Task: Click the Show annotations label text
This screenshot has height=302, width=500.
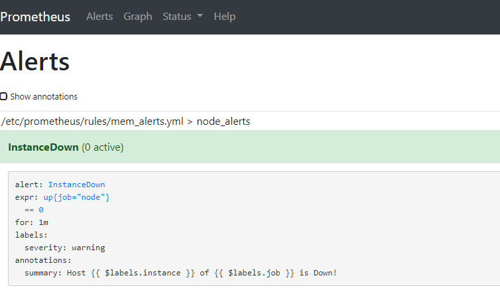Action: (x=44, y=96)
